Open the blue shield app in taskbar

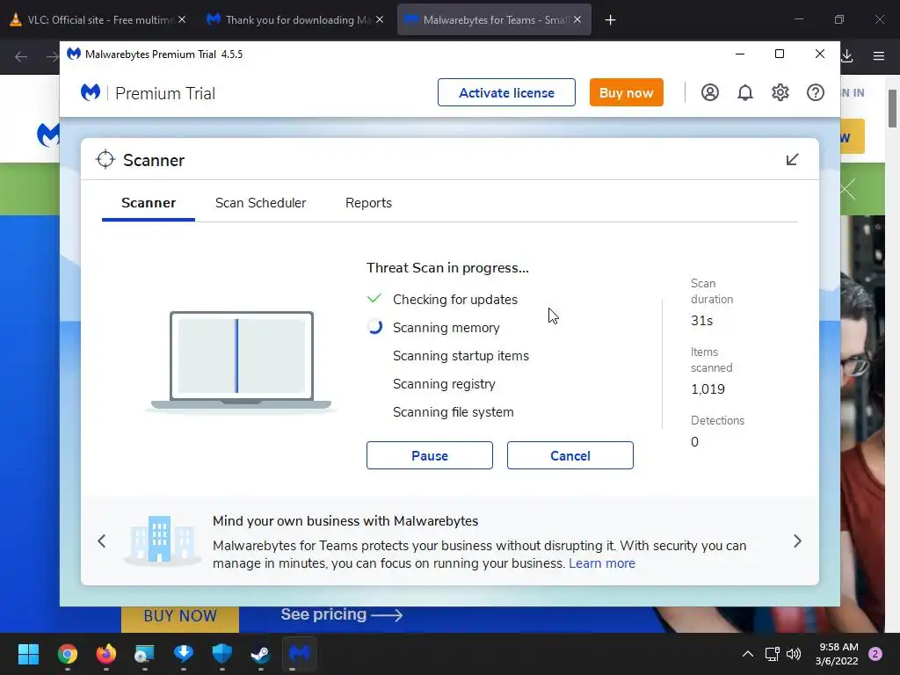coord(222,654)
